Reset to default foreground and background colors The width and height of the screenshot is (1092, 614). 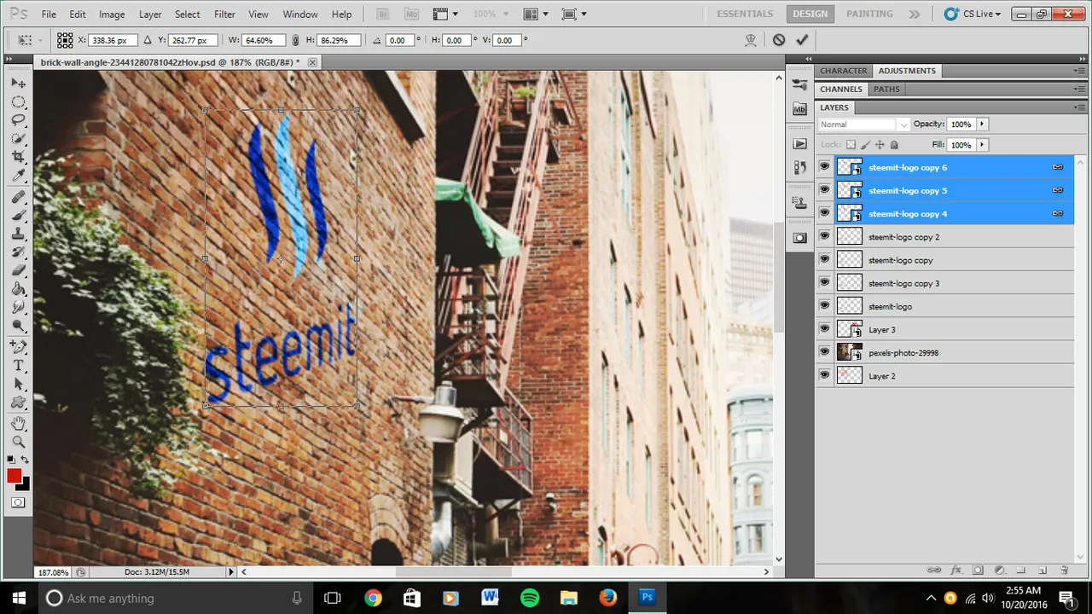11,461
